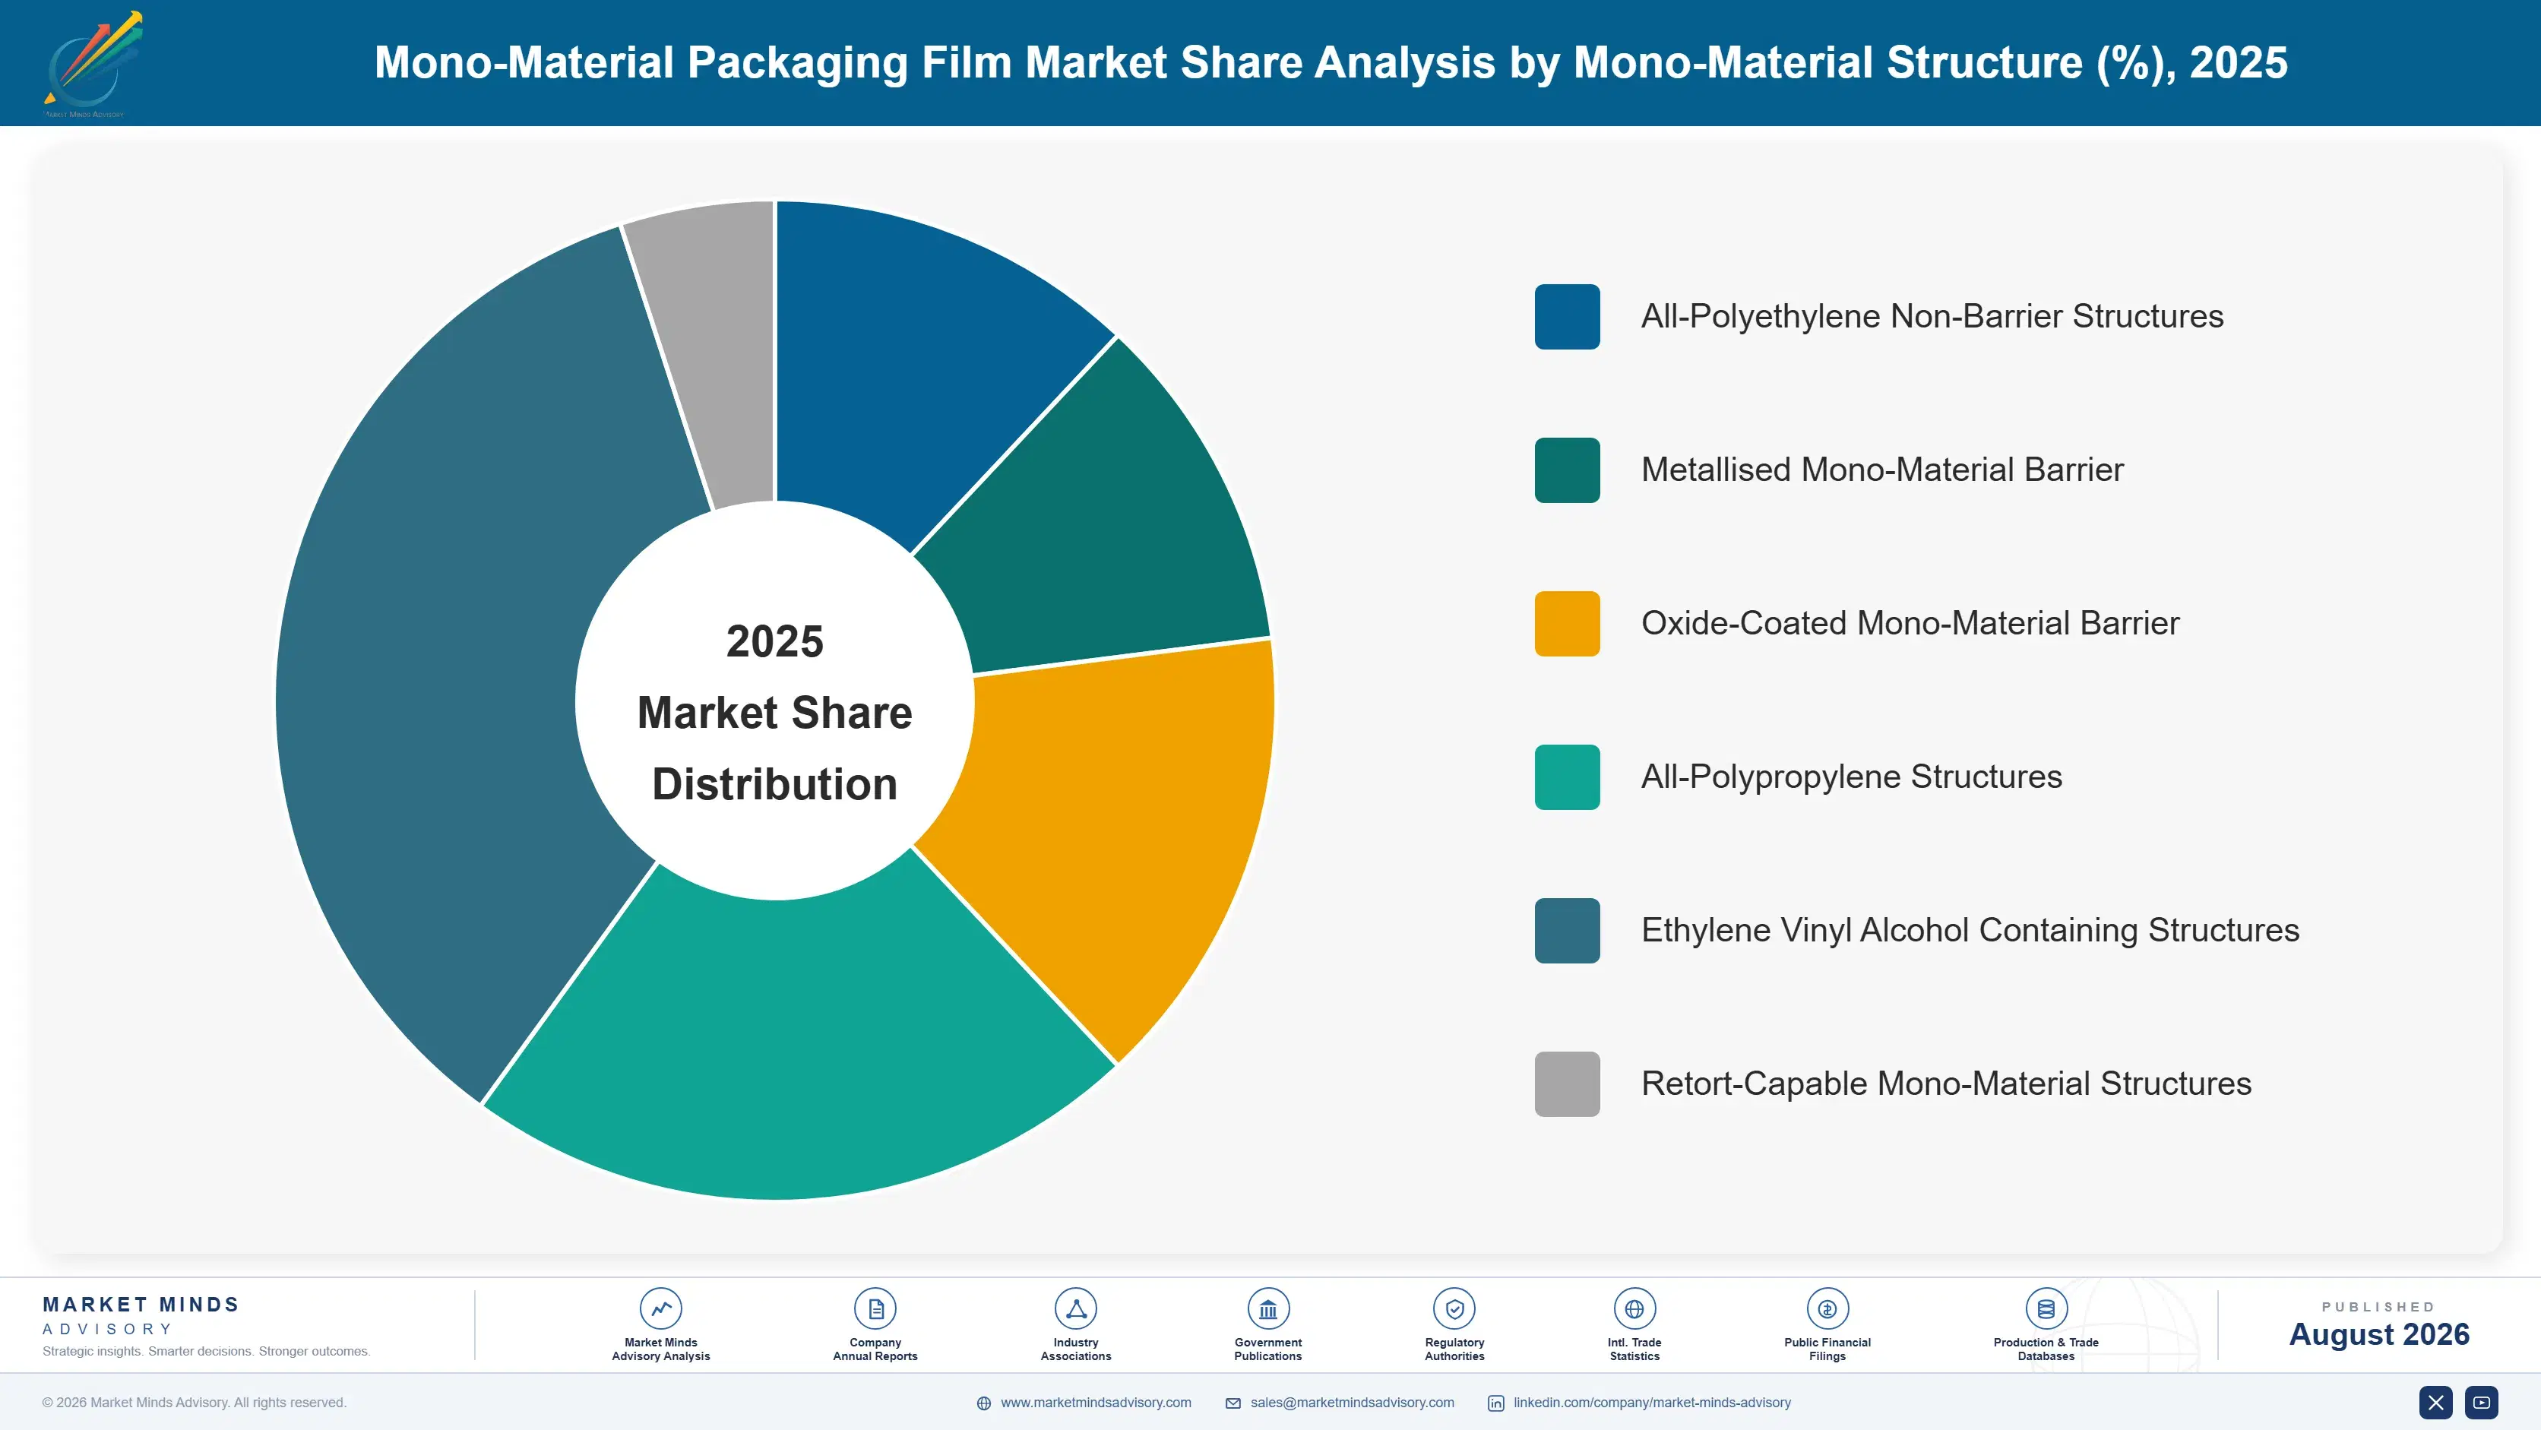Click the 'August 2026' published date

(x=2378, y=1334)
